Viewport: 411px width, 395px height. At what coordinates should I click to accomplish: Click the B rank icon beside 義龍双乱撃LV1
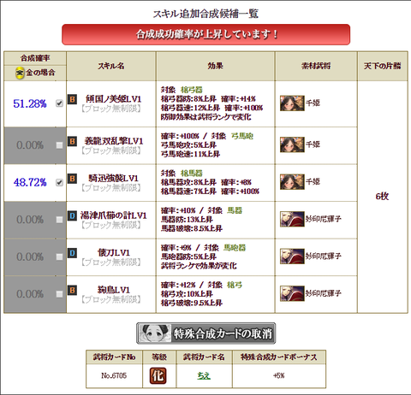(x=72, y=141)
